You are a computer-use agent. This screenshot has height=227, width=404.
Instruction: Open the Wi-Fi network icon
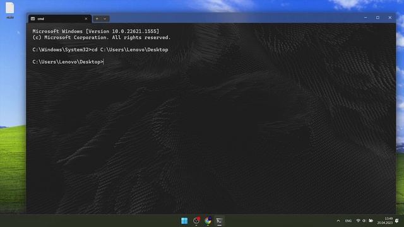(x=358, y=221)
